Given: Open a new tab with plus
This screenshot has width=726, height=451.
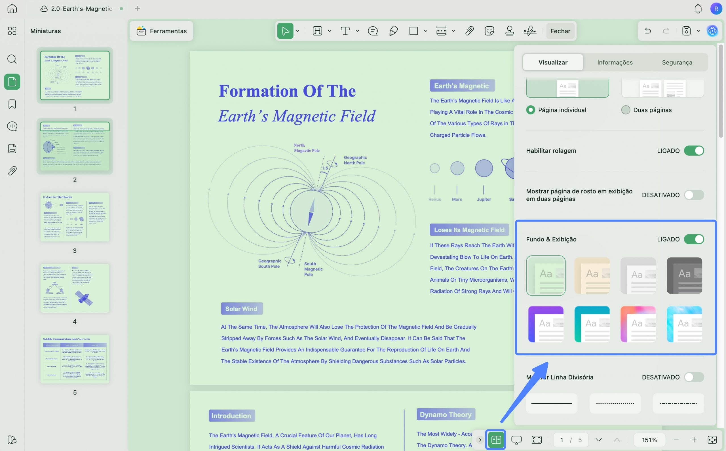Looking at the screenshot, I should [x=138, y=9].
